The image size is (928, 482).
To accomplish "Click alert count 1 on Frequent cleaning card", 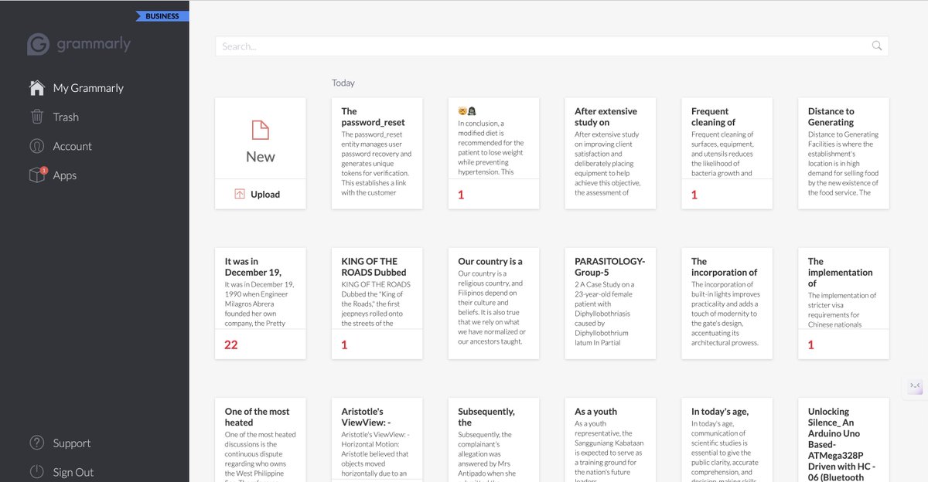I will [x=694, y=195].
